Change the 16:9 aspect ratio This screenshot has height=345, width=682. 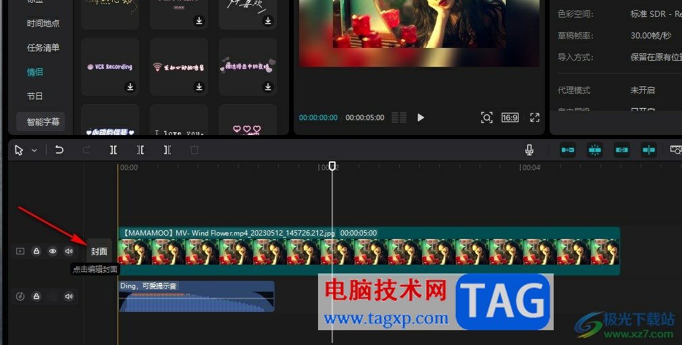[510, 117]
